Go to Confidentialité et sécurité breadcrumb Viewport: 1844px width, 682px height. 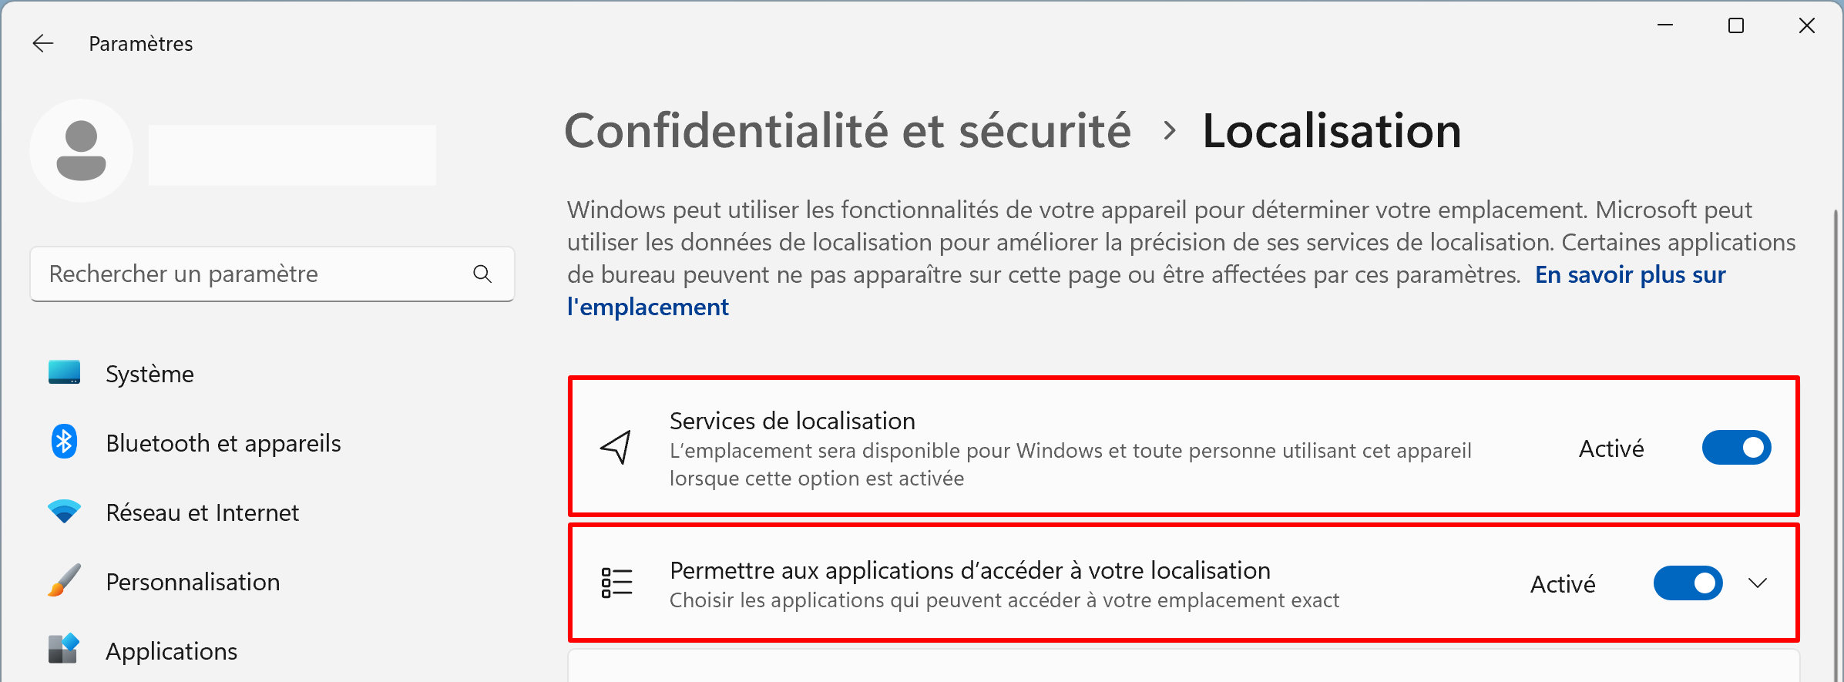point(848,131)
